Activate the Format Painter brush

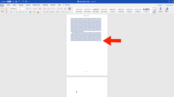[x=7, y=12]
